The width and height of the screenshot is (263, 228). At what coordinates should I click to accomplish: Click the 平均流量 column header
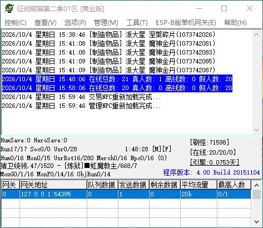(x=199, y=185)
